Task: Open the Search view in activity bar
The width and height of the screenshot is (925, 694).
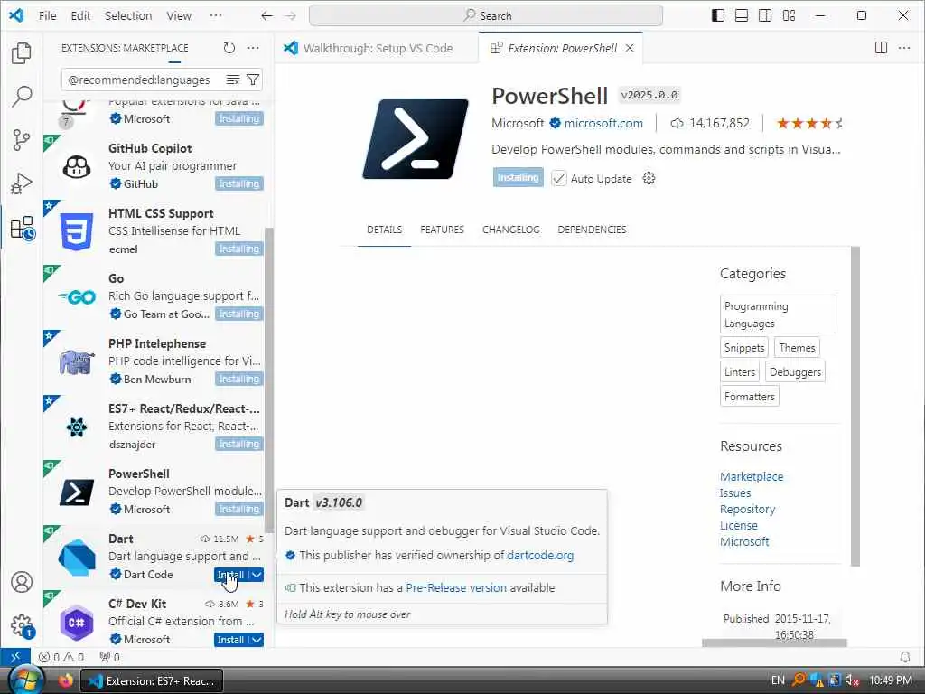Action: tap(22, 96)
